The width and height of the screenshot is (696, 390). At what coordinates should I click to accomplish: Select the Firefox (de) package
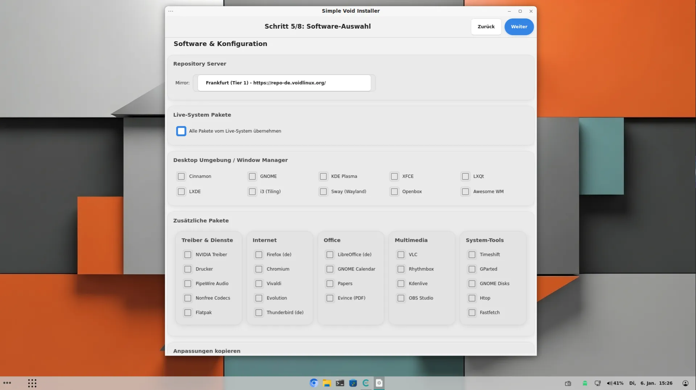pos(259,255)
